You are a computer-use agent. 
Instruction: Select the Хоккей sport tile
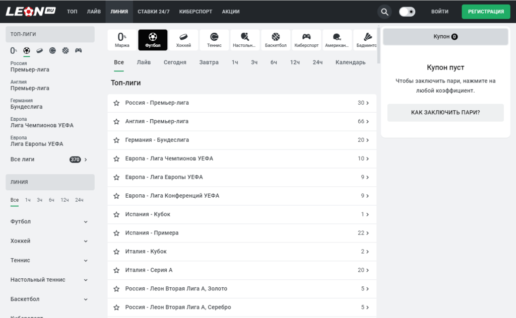(183, 40)
